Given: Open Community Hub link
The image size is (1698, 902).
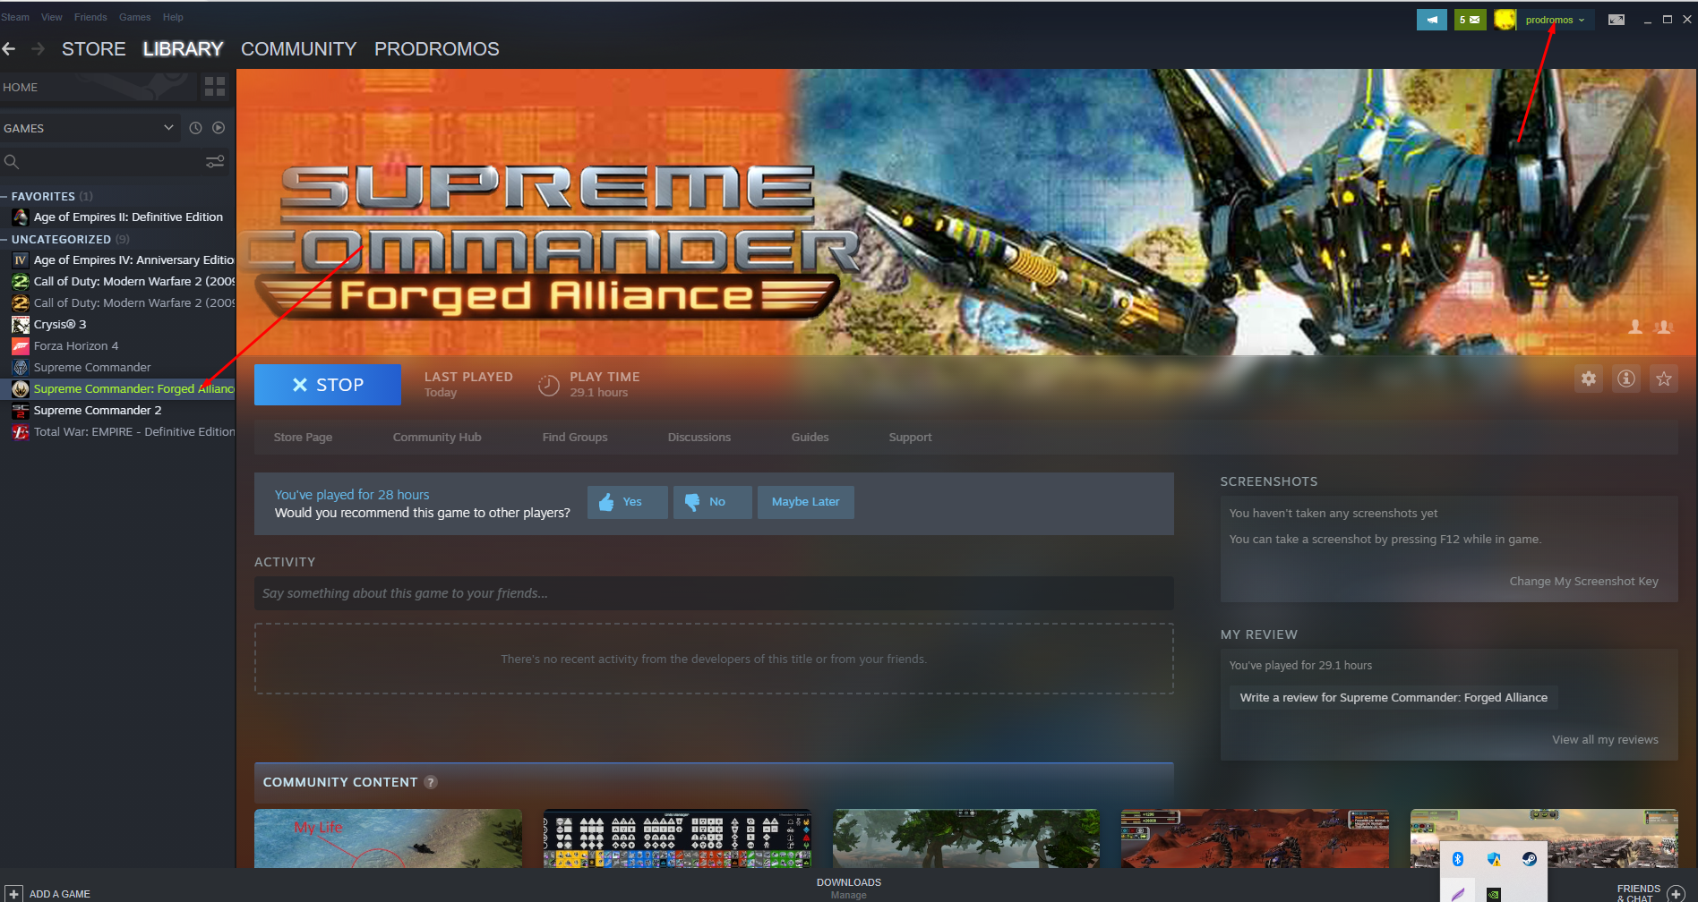Looking at the screenshot, I should point(437,437).
